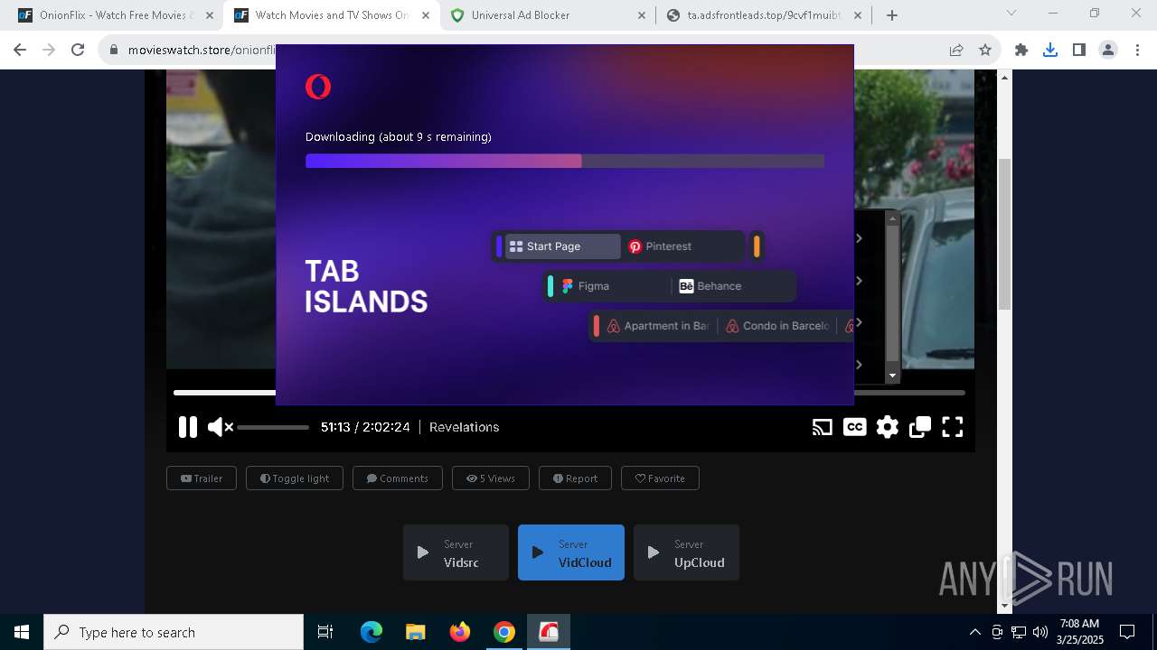Image resolution: width=1157 pixels, height=650 pixels.
Task: Click Pinterest tab in Opera promo
Action: pos(684,246)
